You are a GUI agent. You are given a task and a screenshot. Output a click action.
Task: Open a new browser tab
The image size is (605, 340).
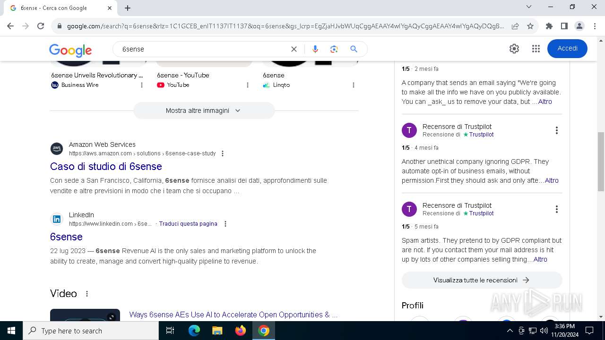point(128,8)
